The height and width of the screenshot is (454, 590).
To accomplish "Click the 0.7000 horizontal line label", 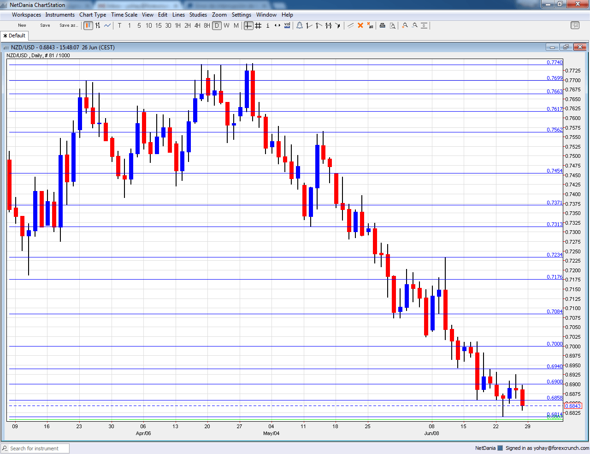I will [x=555, y=344].
